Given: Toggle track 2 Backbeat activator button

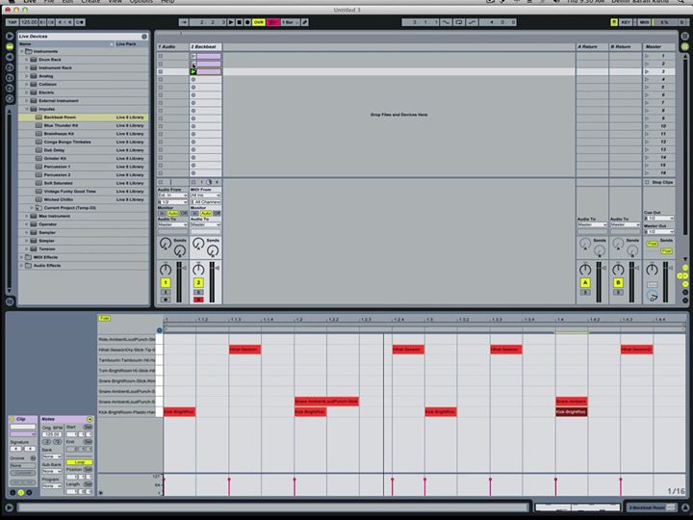Looking at the screenshot, I should tap(198, 282).
